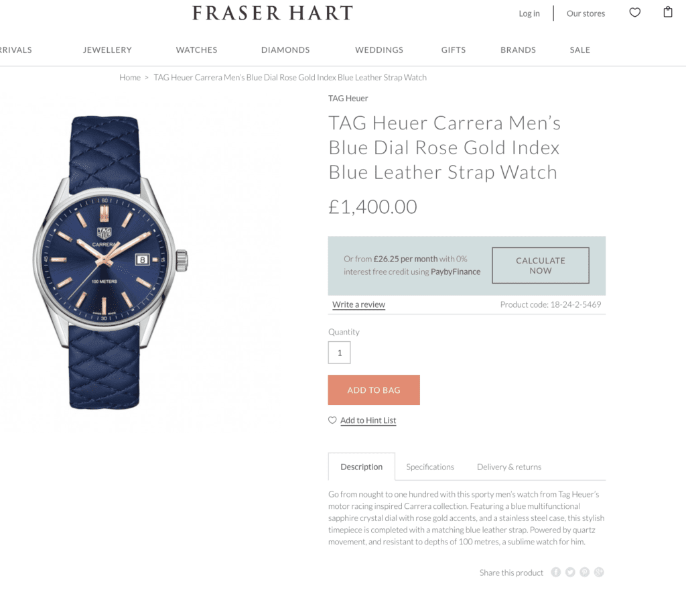Share product on Twitter icon
686x592 pixels.
570,573
